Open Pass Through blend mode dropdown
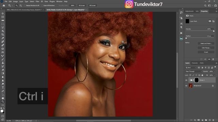218x122 pixels. click(193, 72)
